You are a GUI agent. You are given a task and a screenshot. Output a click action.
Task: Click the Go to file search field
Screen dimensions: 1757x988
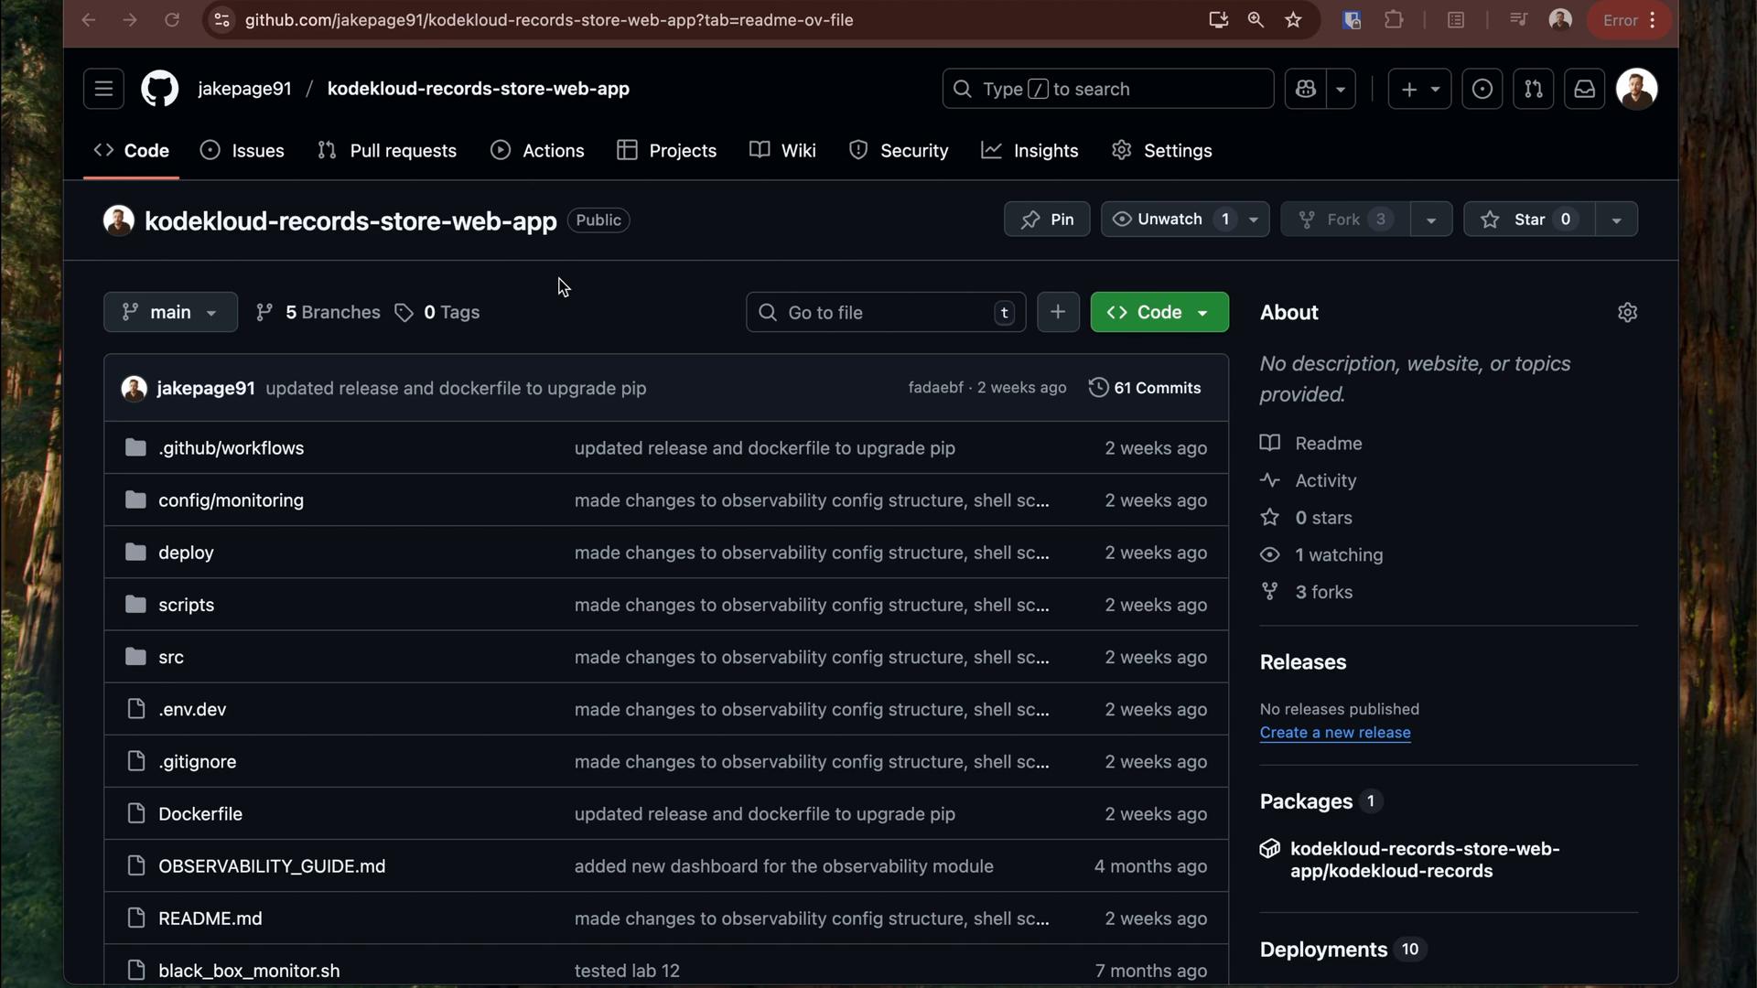click(886, 312)
